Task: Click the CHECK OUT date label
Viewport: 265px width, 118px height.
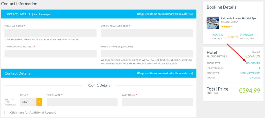Action: (x=246, y=35)
